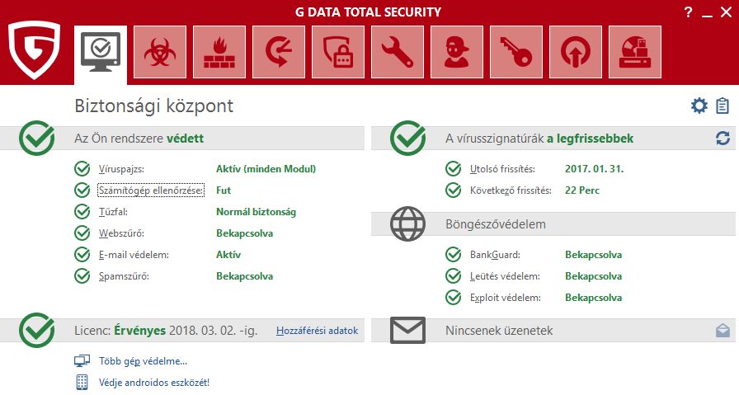This screenshot has height=395, width=739.
Task: Click the green checkmark beside Spamszűrő
Action: [x=82, y=275]
